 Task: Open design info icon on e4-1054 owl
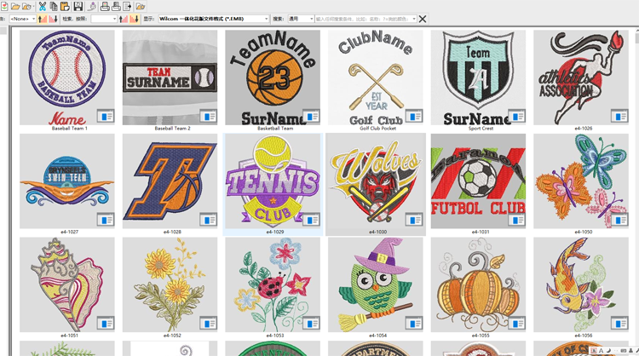(x=413, y=324)
